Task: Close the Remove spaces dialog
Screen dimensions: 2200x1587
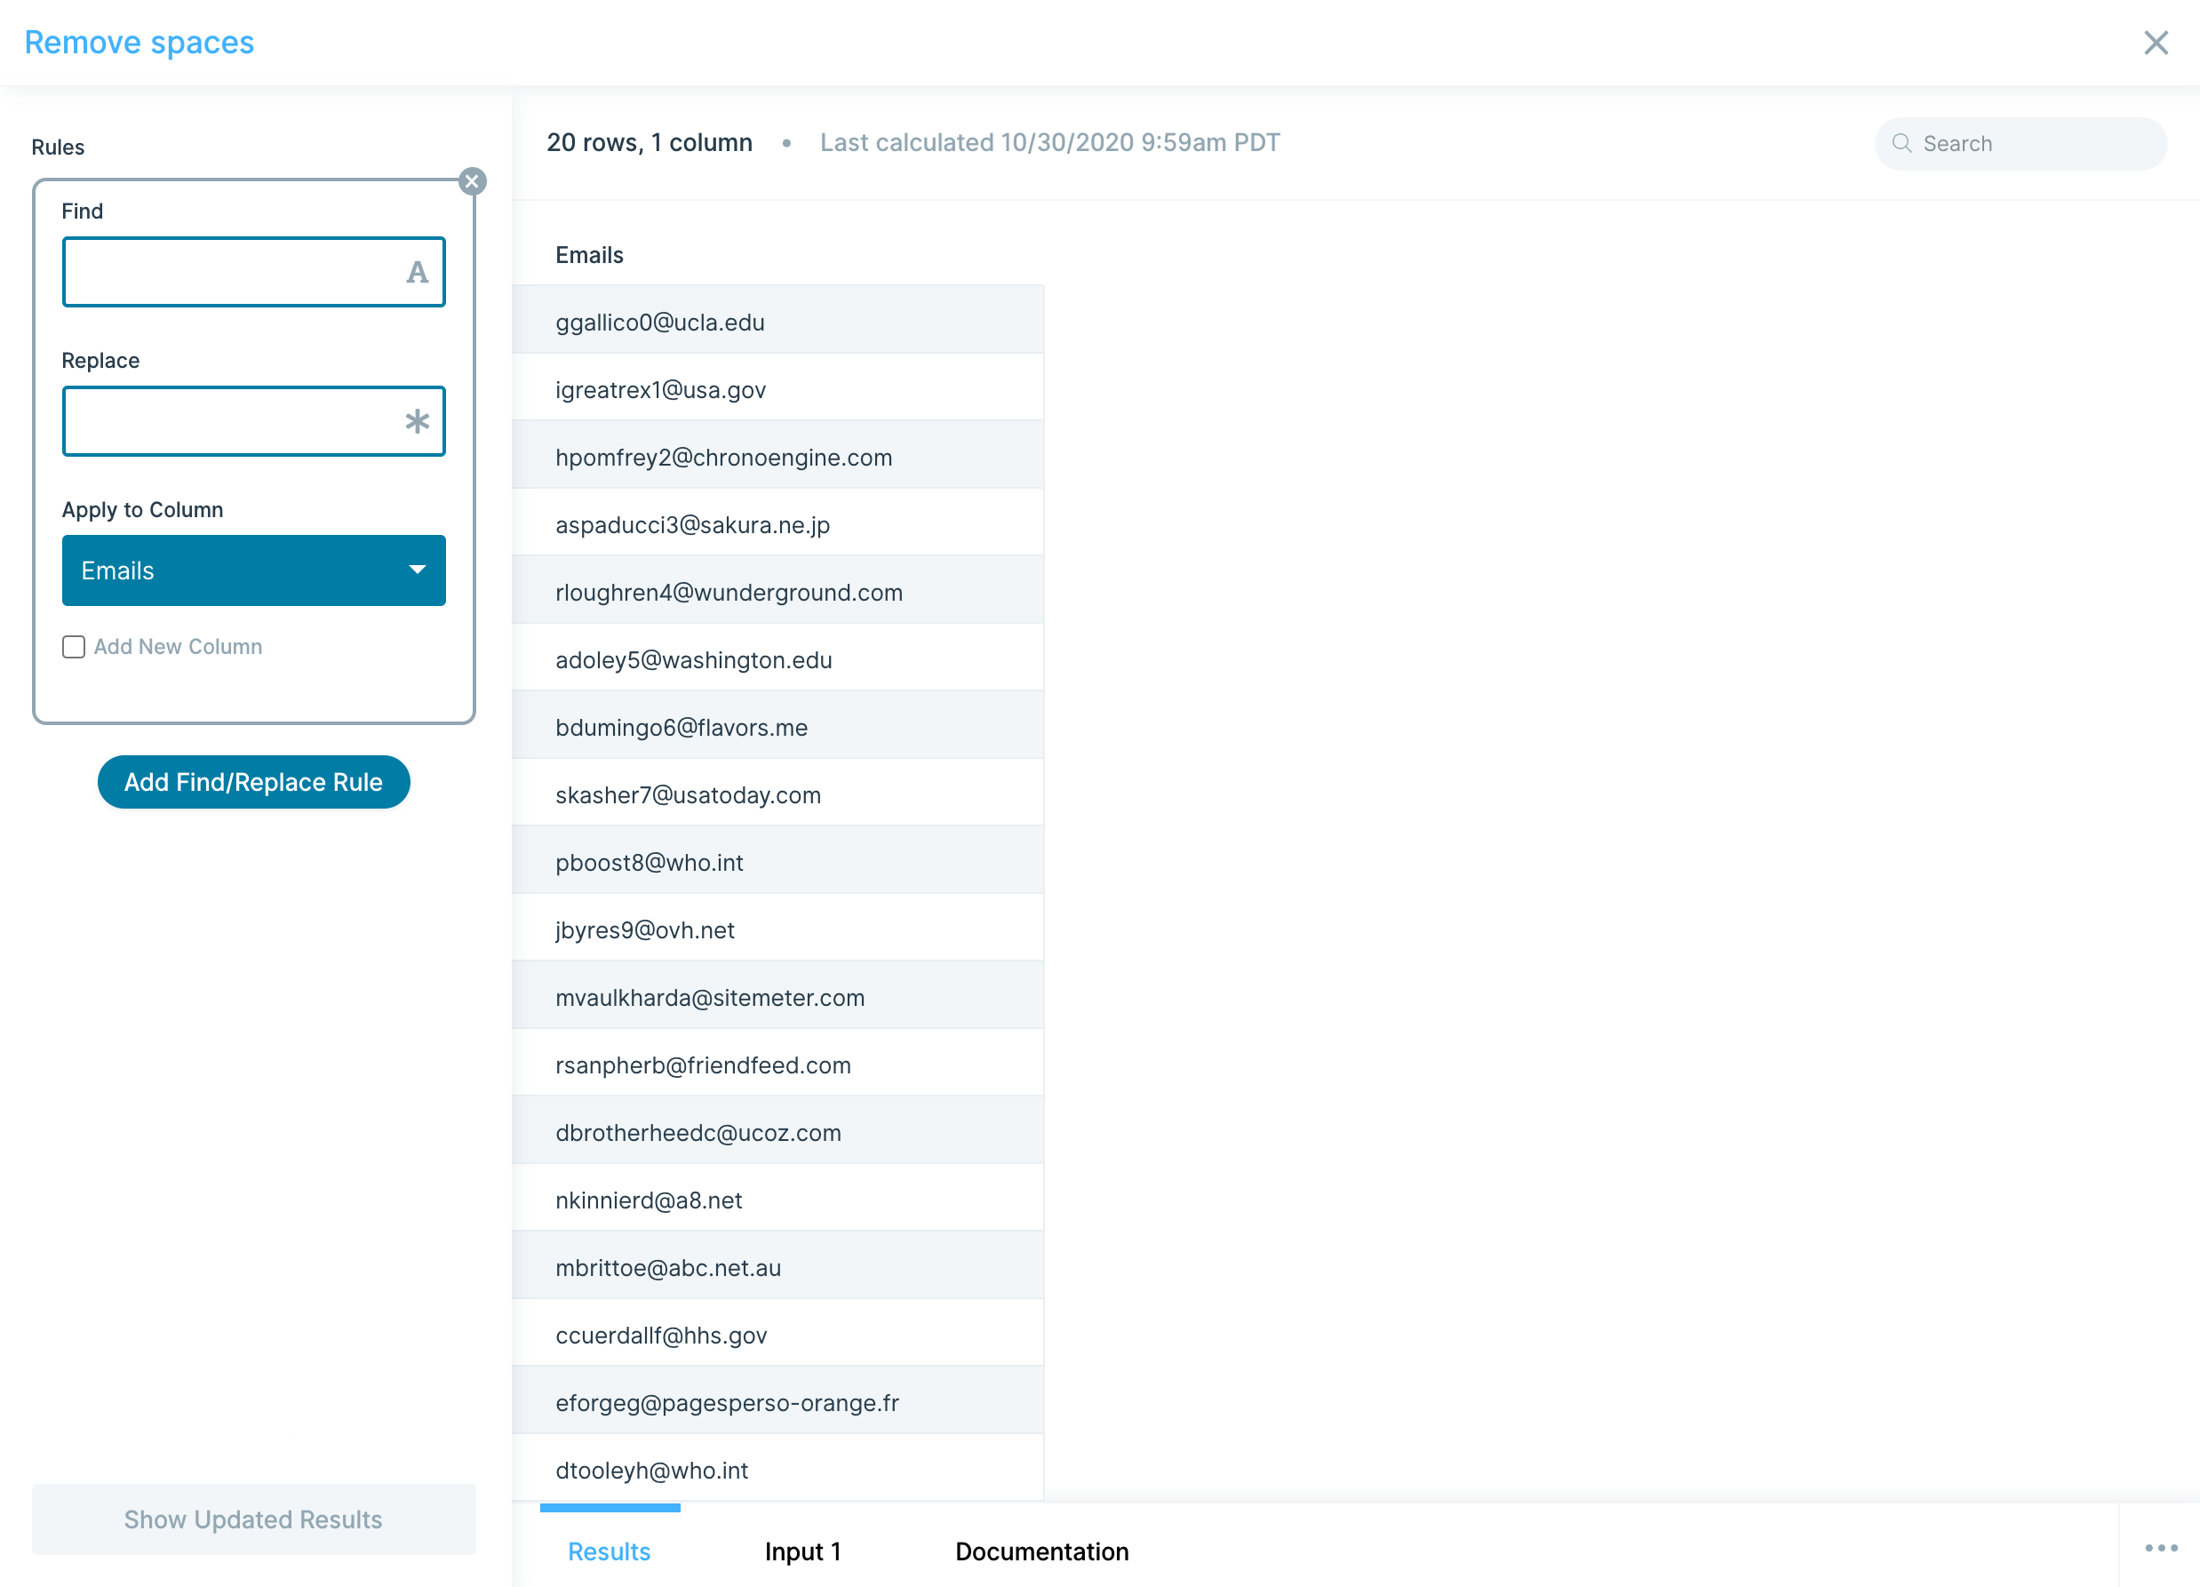Action: pos(2156,43)
